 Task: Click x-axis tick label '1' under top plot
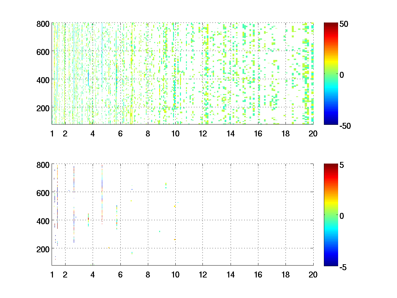tap(52, 134)
